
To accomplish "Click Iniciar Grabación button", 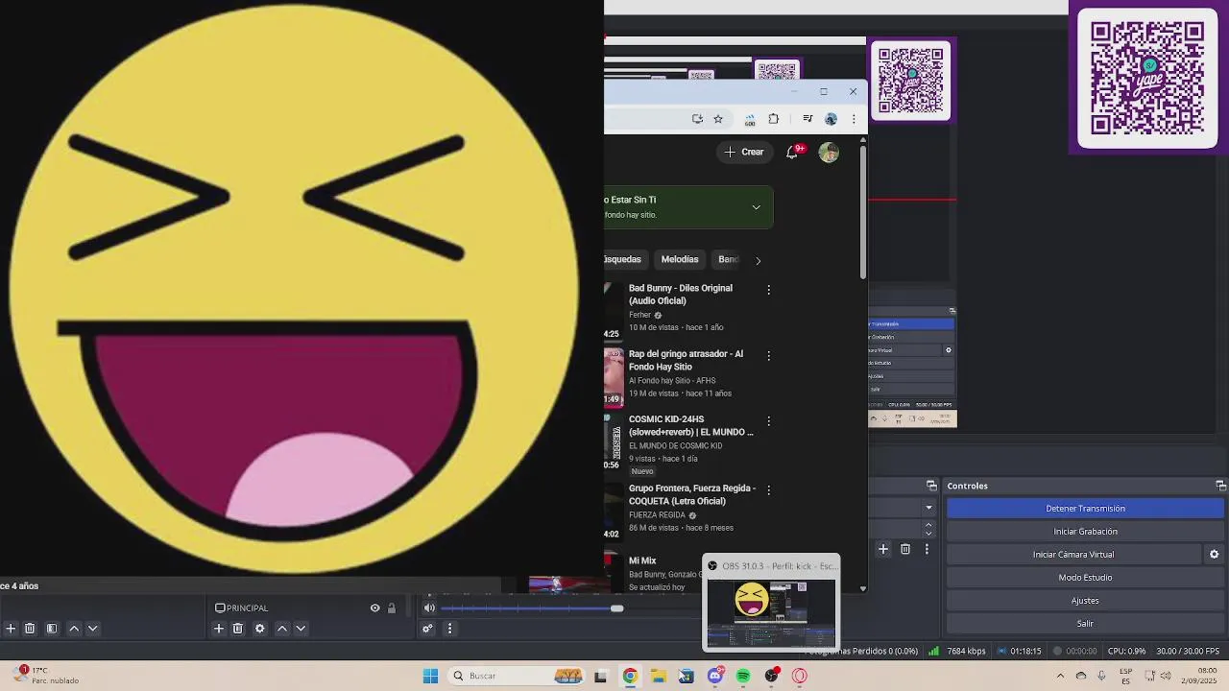I will [x=1085, y=532].
